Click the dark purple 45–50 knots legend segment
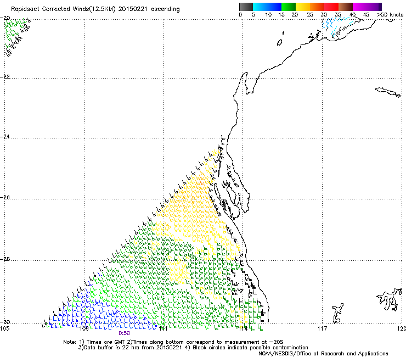Viewport: 406px width, 357px height. coord(374,7)
